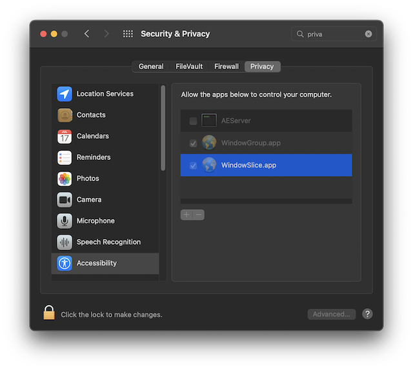
Task: Open help with the question mark button
Action: pyautogui.click(x=367, y=315)
